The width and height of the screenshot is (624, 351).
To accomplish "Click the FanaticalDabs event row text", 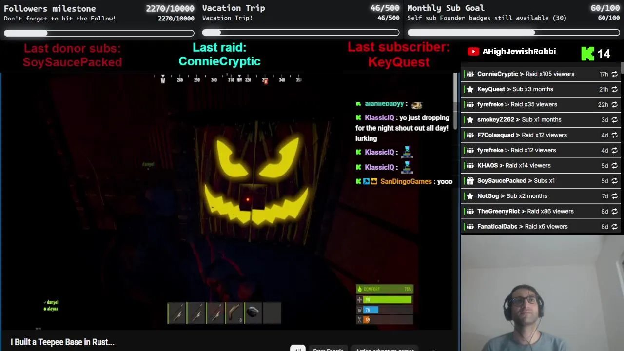I will [523, 227].
